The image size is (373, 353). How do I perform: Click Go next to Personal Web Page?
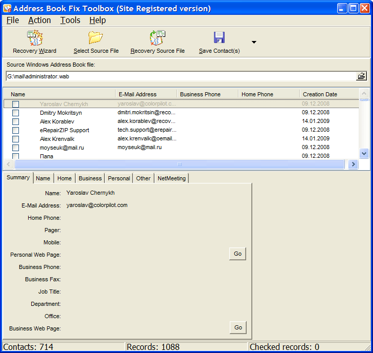[237, 254]
